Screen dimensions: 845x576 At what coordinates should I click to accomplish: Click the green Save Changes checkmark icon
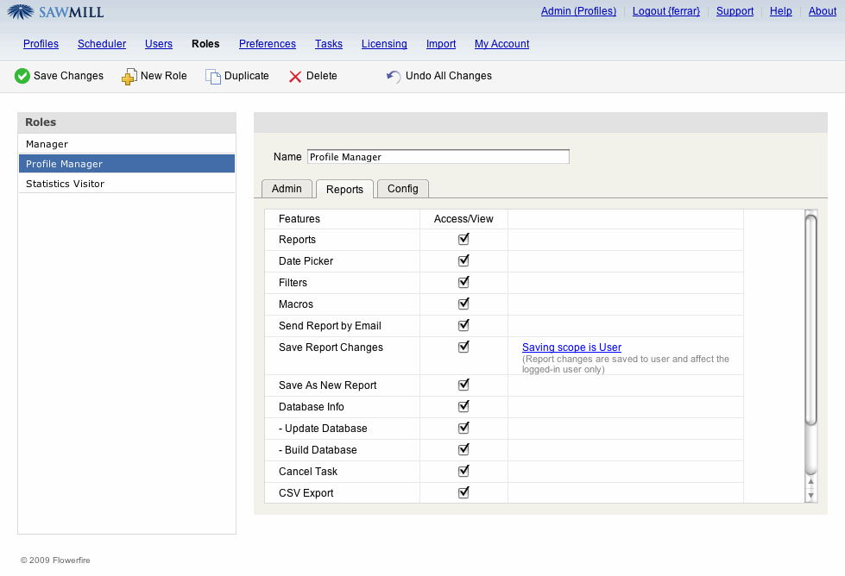tap(22, 77)
